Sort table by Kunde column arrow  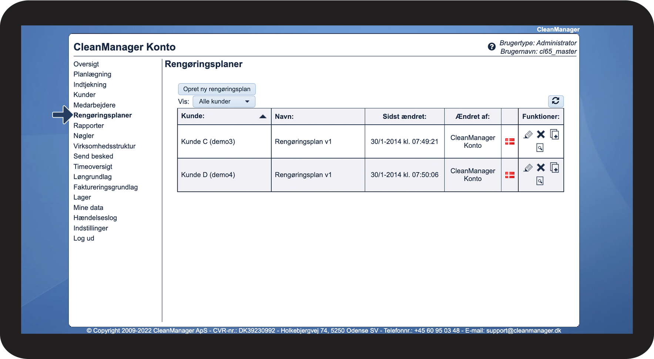tap(263, 116)
